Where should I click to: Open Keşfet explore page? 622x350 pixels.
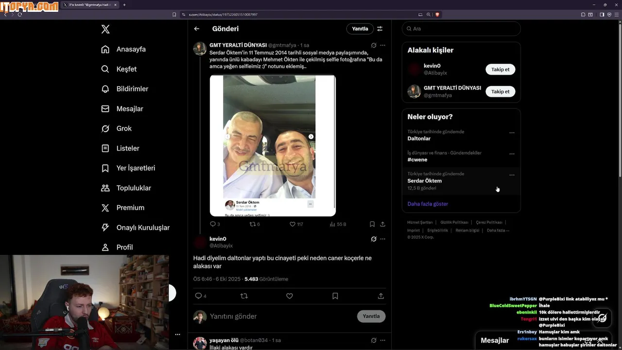[119, 69]
